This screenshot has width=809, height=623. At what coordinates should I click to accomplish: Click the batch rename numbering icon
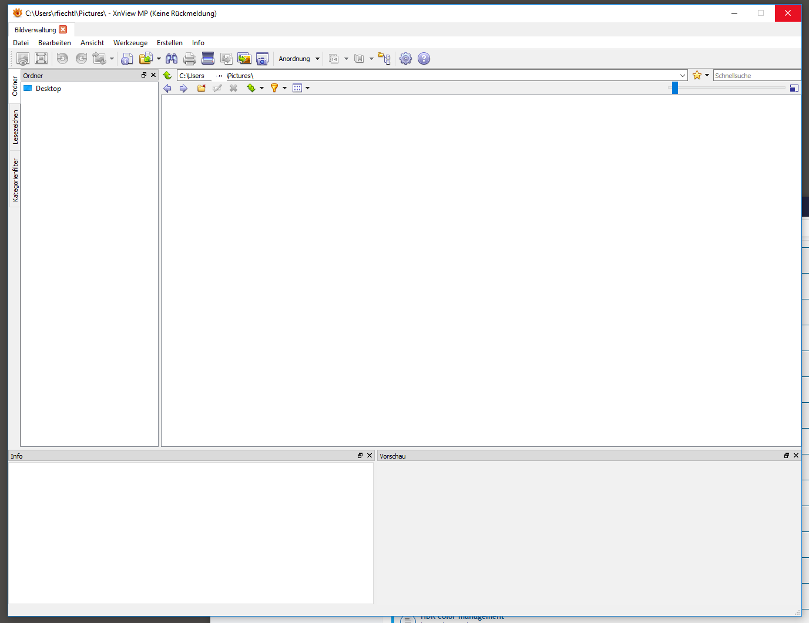pos(334,59)
